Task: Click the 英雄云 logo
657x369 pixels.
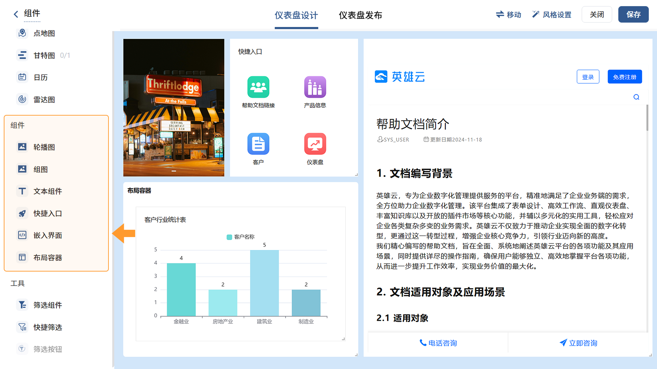Action: pos(400,77)
